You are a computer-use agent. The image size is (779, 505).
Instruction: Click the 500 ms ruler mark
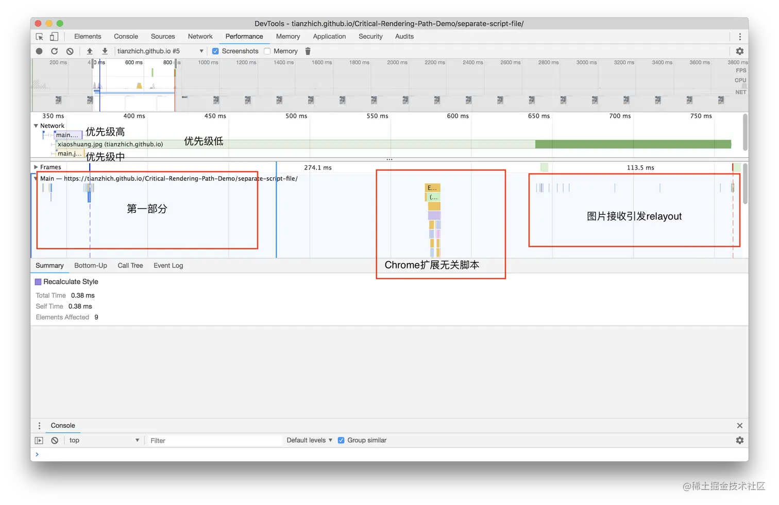pyautogui.click(x=296, y=116)
